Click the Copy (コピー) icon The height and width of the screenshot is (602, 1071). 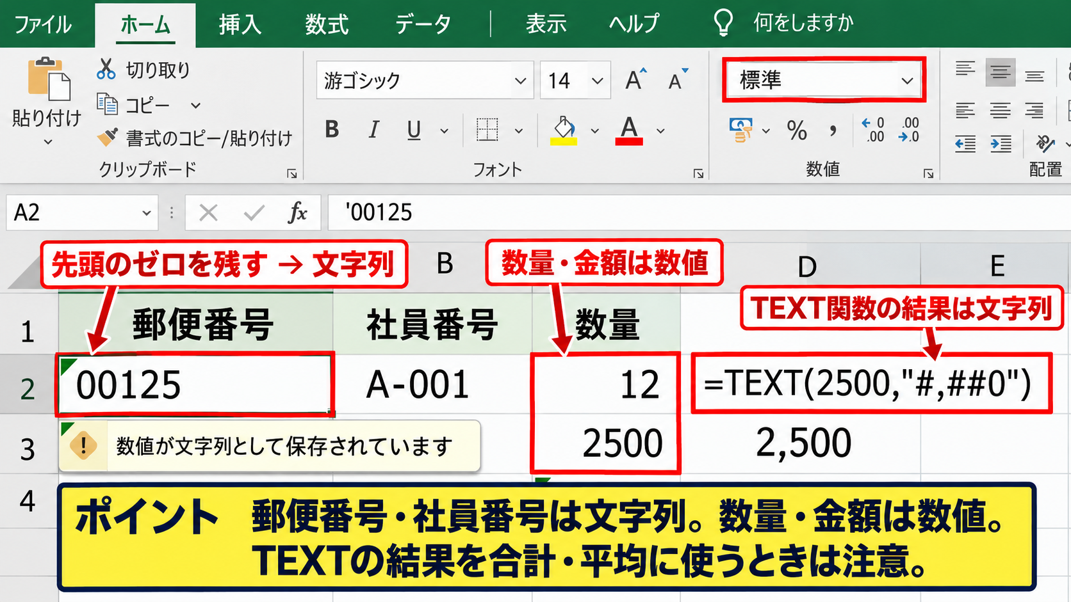(107, 104)
